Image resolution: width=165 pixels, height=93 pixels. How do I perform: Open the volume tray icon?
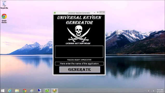154,91
